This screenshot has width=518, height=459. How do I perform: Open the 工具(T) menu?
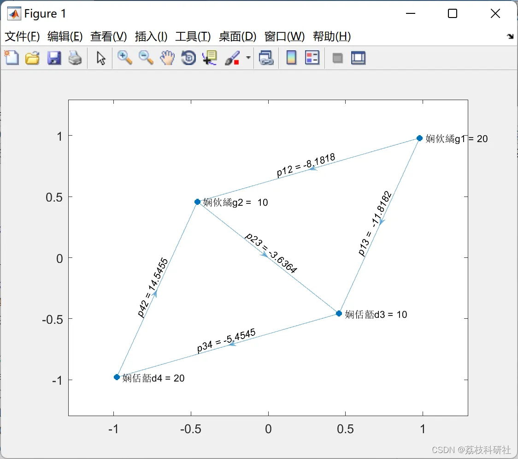tap(193, 36)
